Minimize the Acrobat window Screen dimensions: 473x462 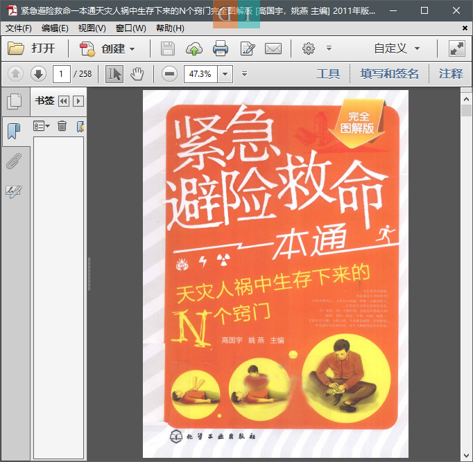click(x=393, y=10)
